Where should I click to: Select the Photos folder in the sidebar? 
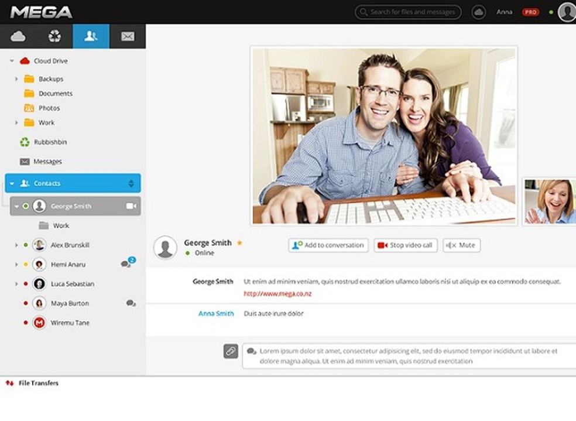tap(49, 108)
